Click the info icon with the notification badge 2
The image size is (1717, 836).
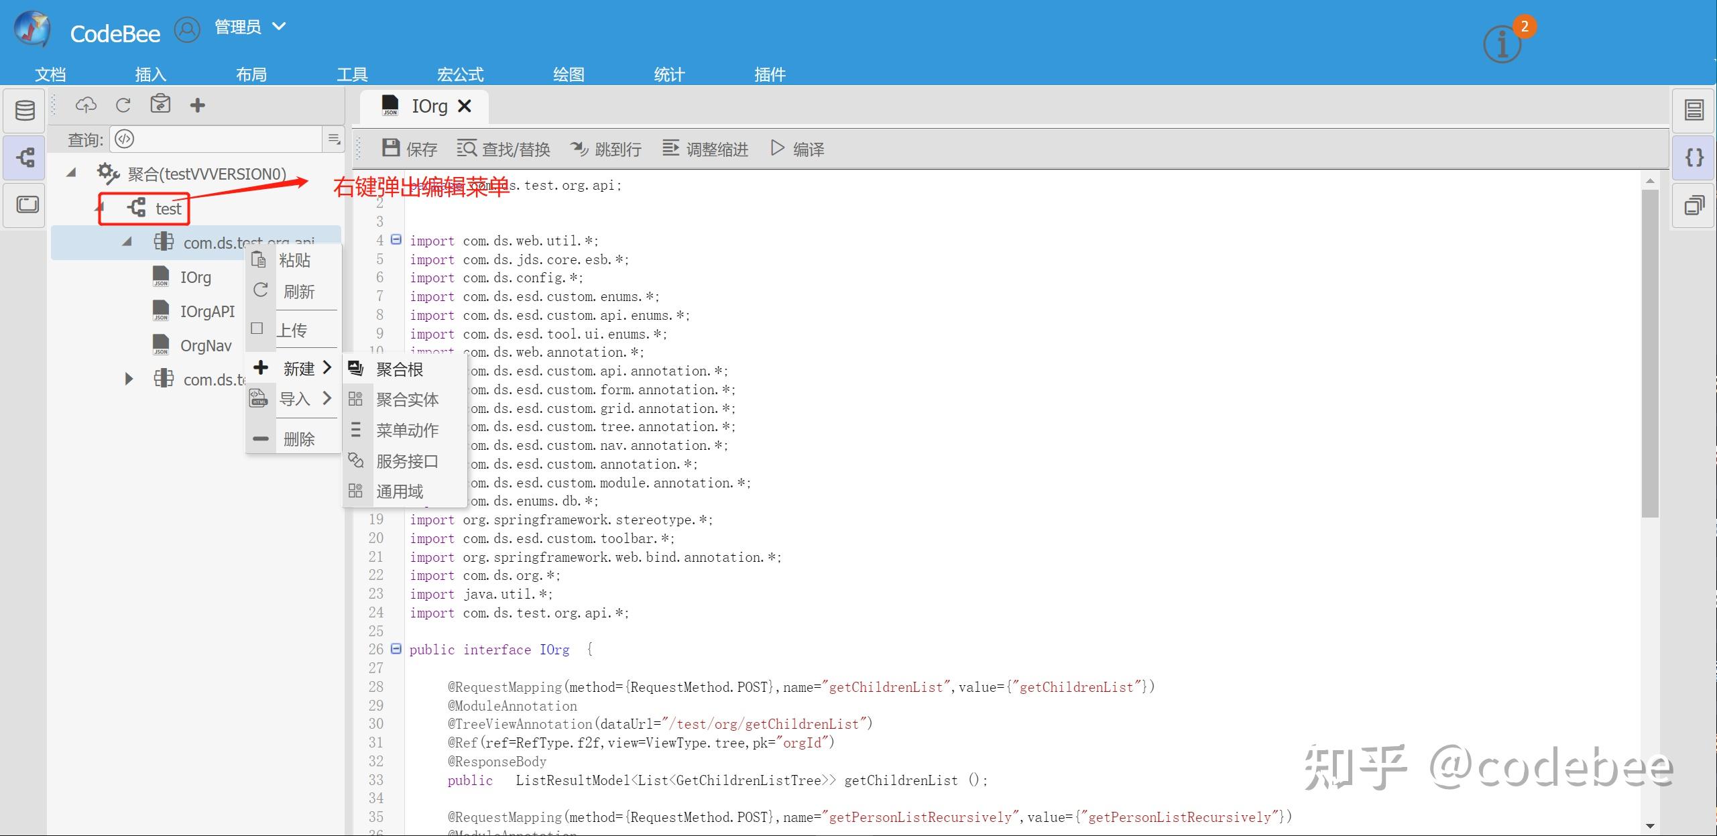coord(1501,42)
